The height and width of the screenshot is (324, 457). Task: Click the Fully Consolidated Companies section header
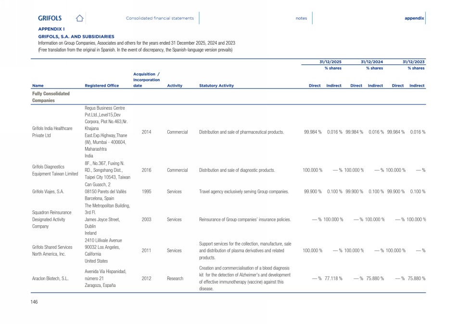[x=51, y=97]
